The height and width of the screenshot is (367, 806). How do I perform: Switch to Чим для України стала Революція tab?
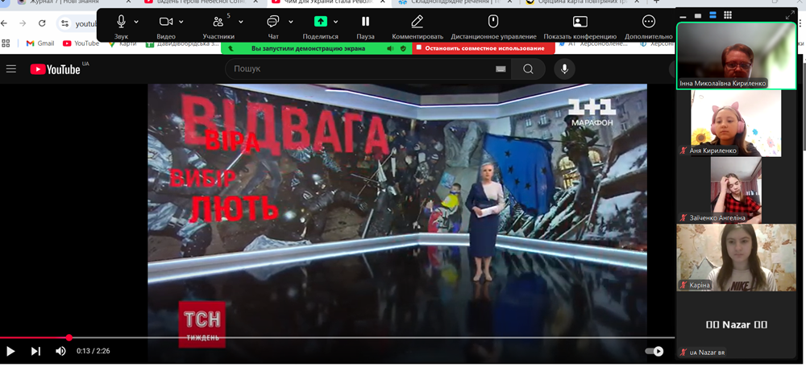329,2
